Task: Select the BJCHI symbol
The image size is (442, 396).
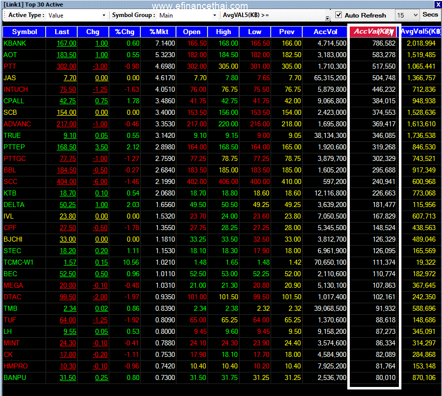Action: click(x=13, y=240)
